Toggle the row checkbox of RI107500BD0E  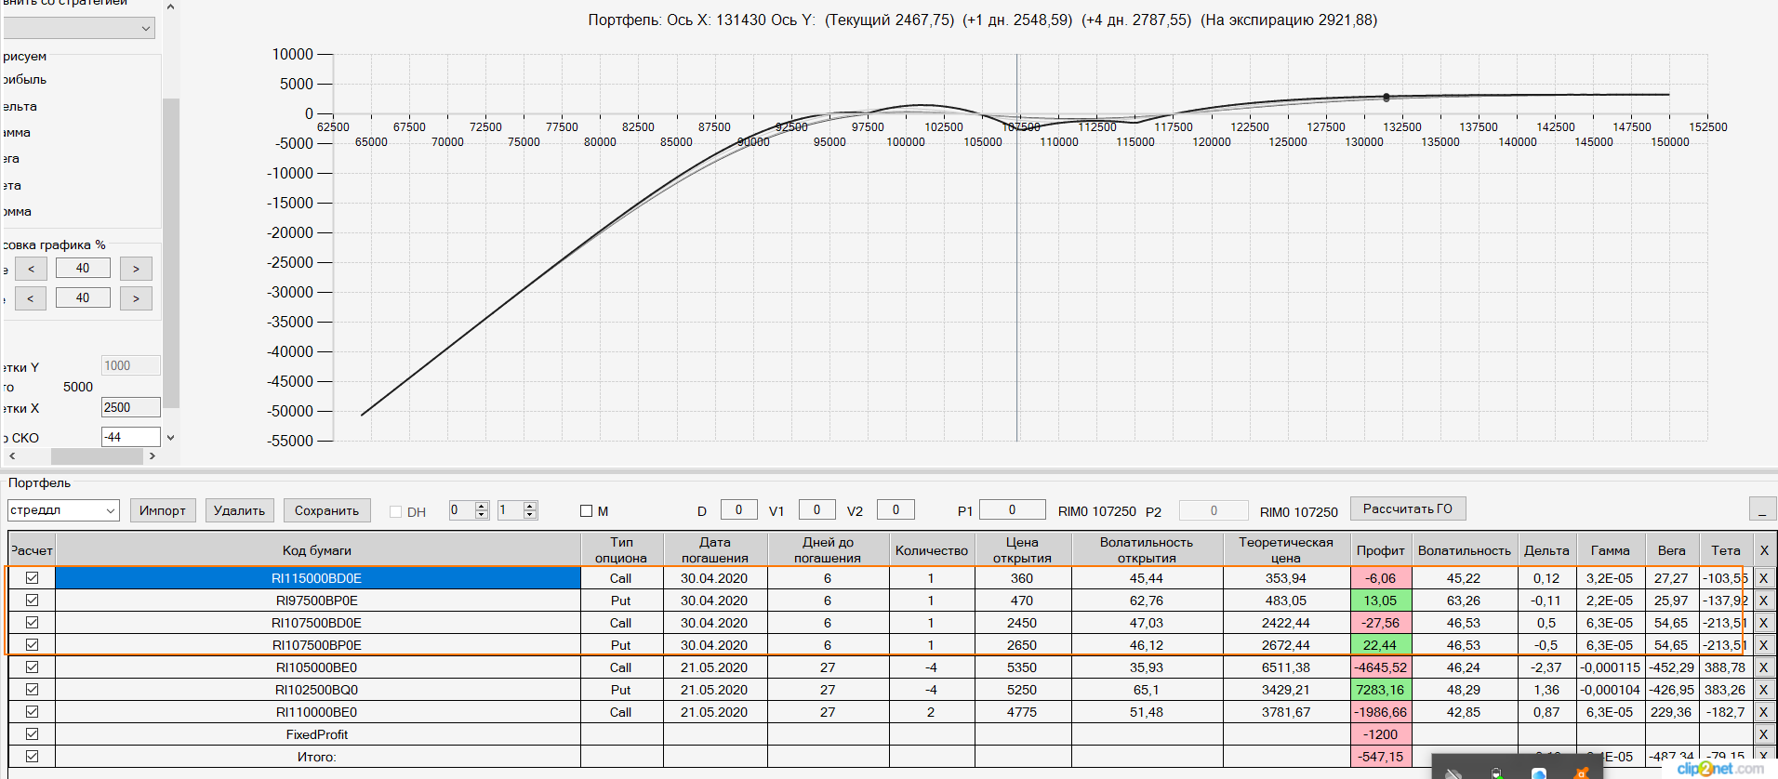click(x=32, y=623)
